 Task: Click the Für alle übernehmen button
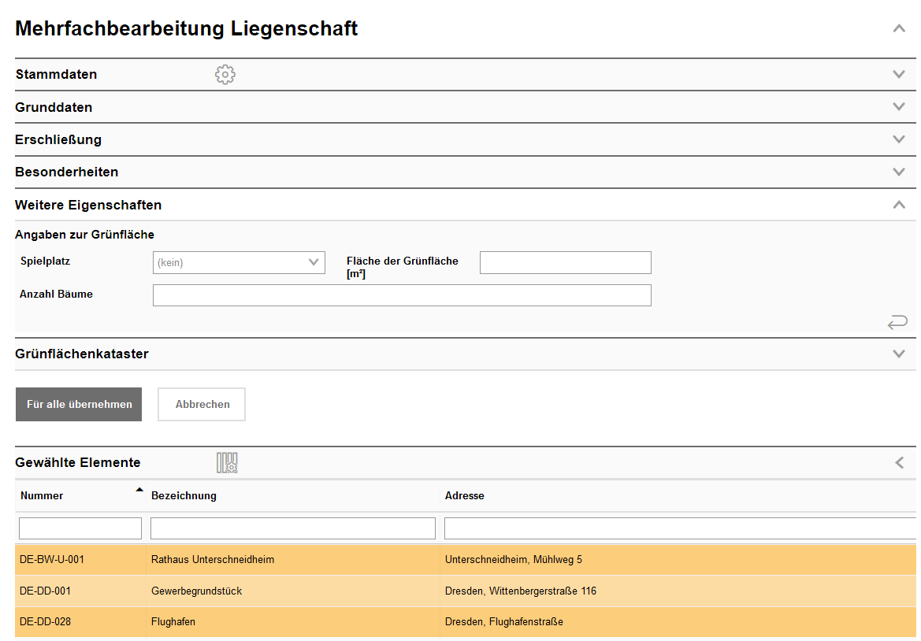pos(78,404)
